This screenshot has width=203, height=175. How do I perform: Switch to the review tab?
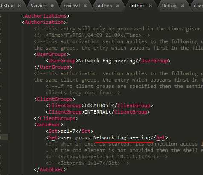[72, 6]
